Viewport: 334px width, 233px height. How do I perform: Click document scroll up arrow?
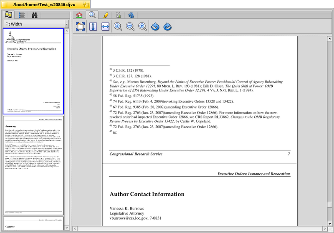tap(329, 38)
